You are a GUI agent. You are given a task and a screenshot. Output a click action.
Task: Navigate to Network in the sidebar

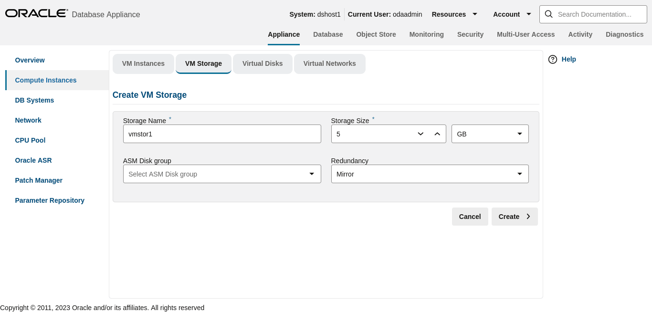coord(28,120)
